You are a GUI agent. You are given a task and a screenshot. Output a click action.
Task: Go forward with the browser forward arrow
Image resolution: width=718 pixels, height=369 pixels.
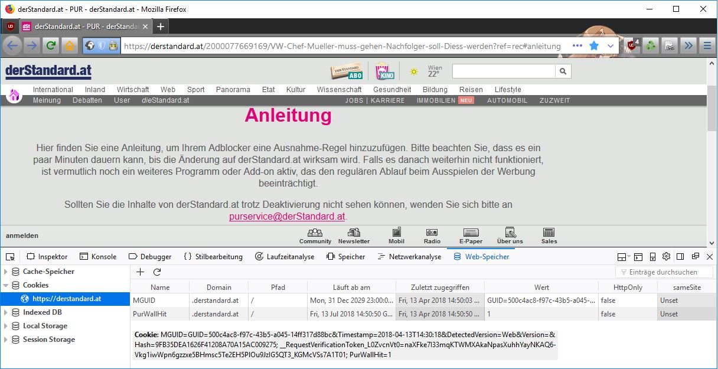32,45
